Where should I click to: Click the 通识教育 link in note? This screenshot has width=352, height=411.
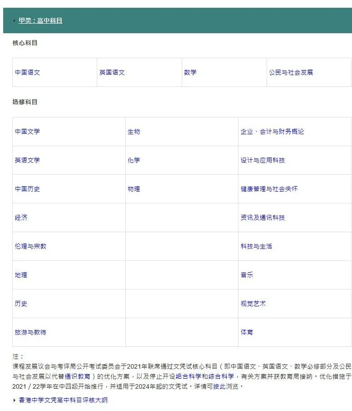click(x=77, y=376)
